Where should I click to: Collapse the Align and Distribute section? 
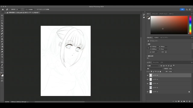[x=147, y=56]
